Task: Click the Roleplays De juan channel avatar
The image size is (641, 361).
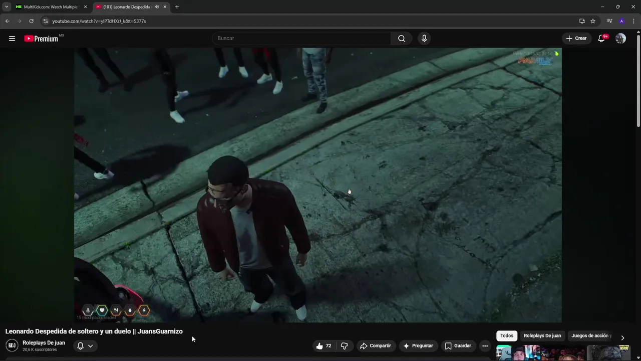Action: click(x=12, y=345)
